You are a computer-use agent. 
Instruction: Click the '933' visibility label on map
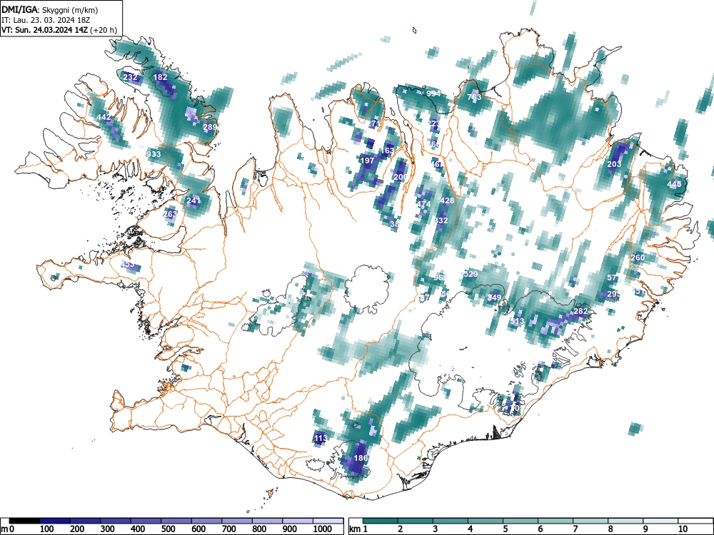click(154, 154)
